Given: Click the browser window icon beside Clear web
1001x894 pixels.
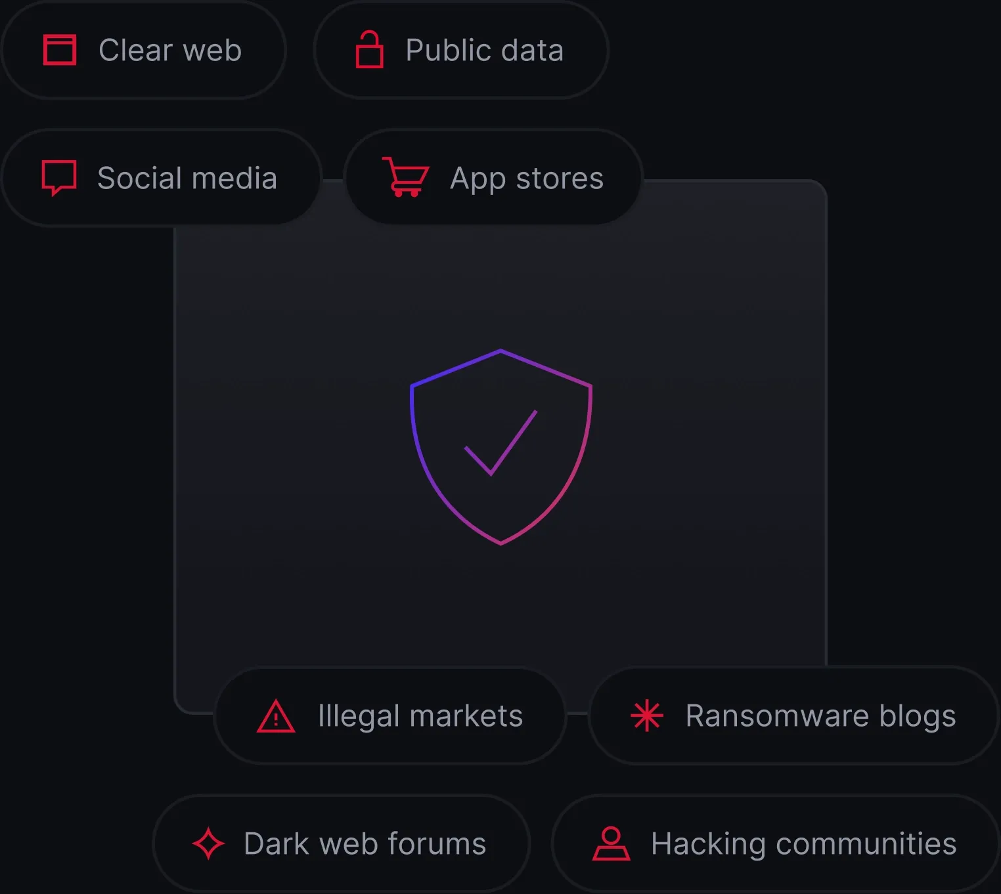Looking at the screenshot, I should (x=60, y=50).
